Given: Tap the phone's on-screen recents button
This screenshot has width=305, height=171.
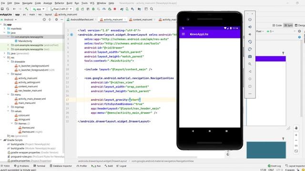Looking at the screenshot, I should 227,131.
